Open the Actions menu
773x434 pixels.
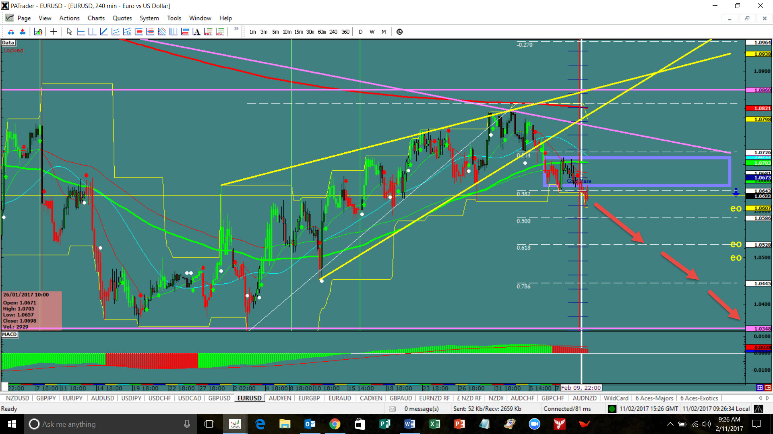(x=69, y=18)
